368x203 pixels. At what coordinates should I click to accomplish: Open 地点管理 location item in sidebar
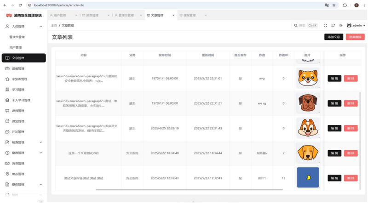[17, 174]
